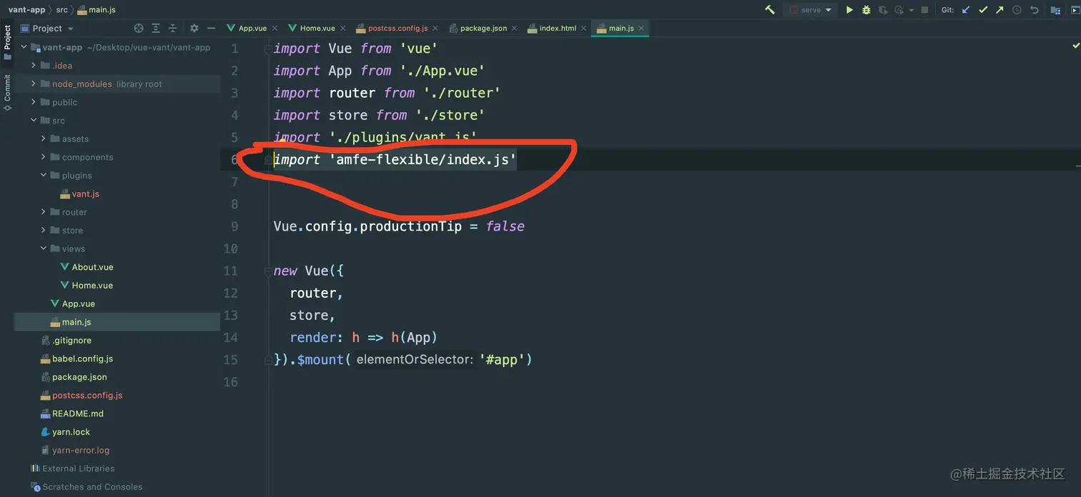This screenshot has height=497, width=1081.
Task: Close the package.json tab
Action: pos(515,29)
